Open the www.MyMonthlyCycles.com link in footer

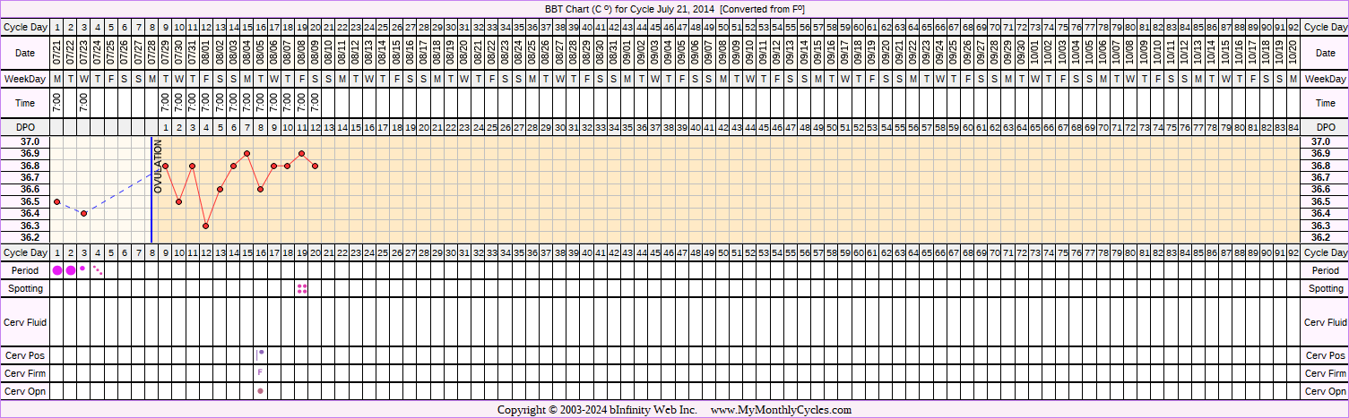781,410
